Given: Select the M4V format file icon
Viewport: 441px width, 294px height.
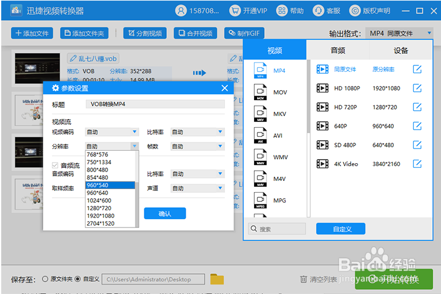Looking at the screenshot, I should 260,179.
